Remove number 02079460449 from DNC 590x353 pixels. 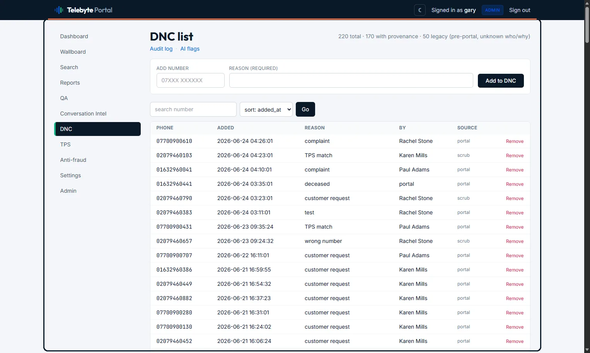tap(515, 284)
